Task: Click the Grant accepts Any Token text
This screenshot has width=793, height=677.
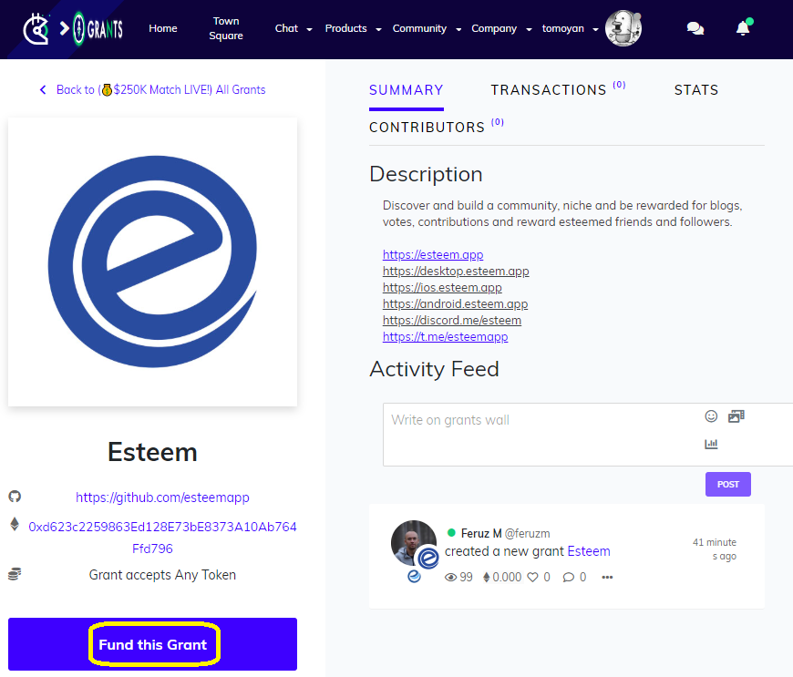Action: [162, 575]
